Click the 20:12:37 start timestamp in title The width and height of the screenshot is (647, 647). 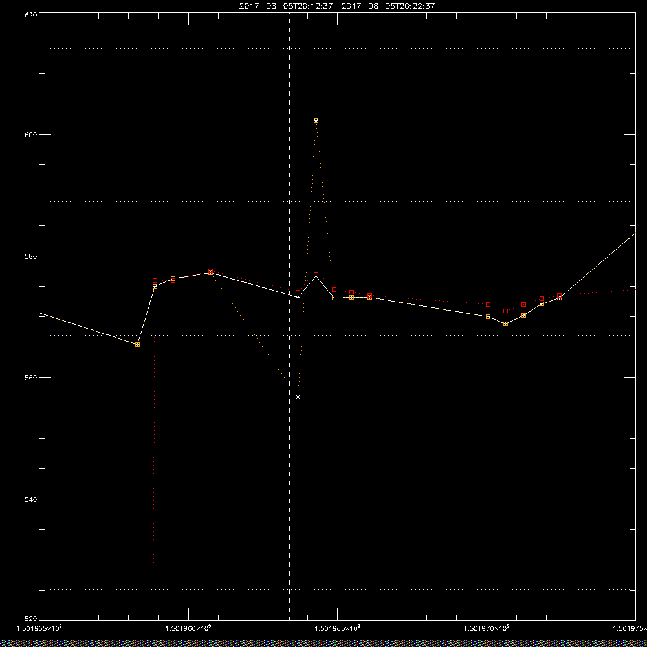tap(286, 6)
